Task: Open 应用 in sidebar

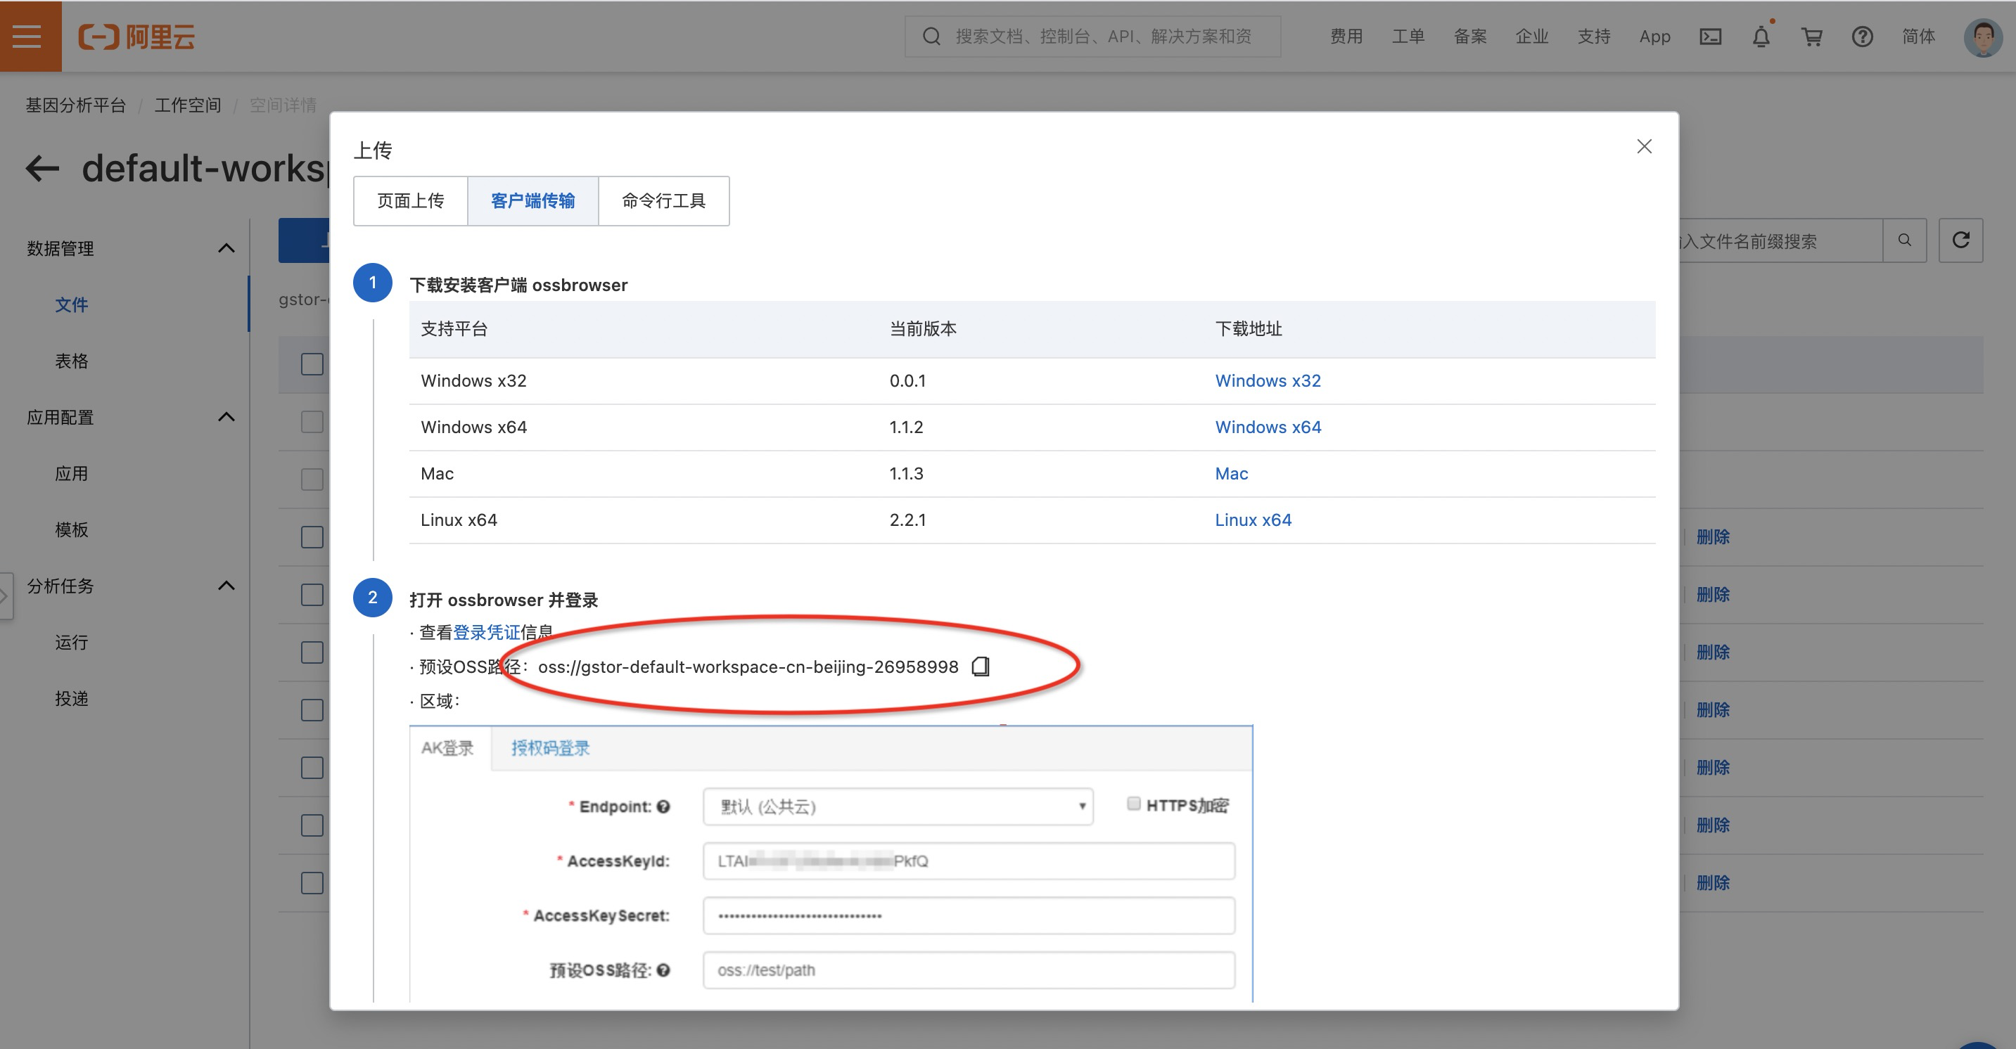Action: point(71,473)
